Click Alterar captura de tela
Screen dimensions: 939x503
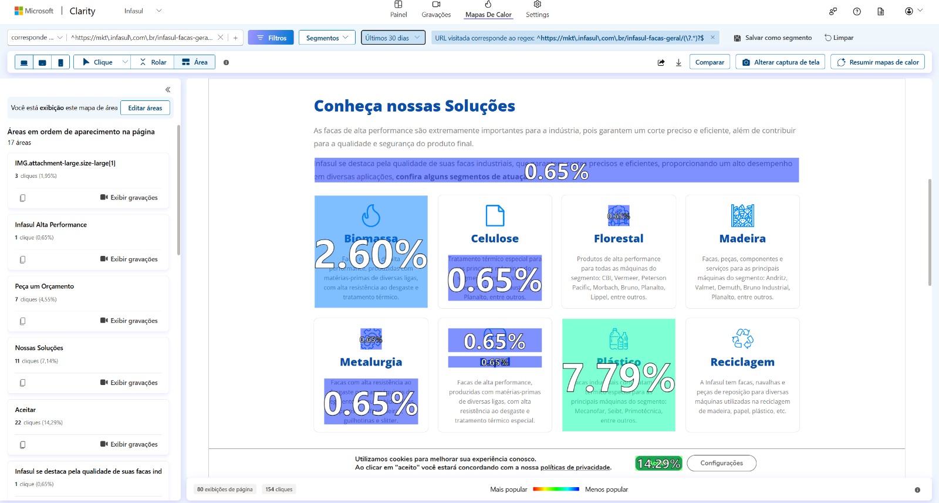pos(781,62)
